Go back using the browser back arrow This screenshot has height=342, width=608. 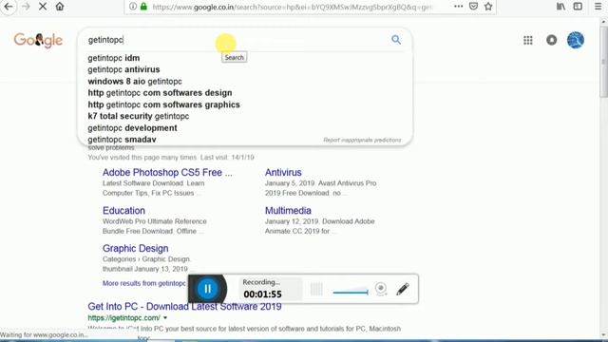click(9, 7)
